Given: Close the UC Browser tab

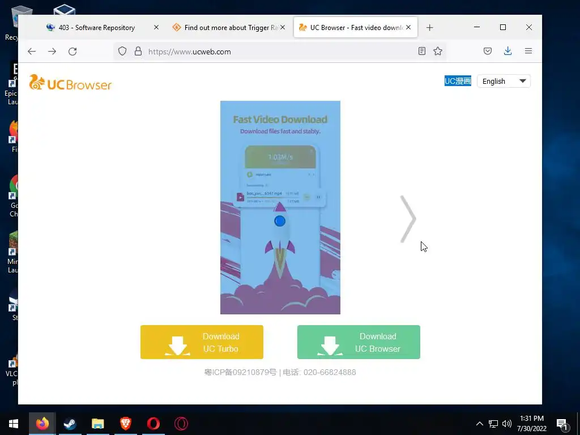Looking at the screenshot, I should pos(408,27).
